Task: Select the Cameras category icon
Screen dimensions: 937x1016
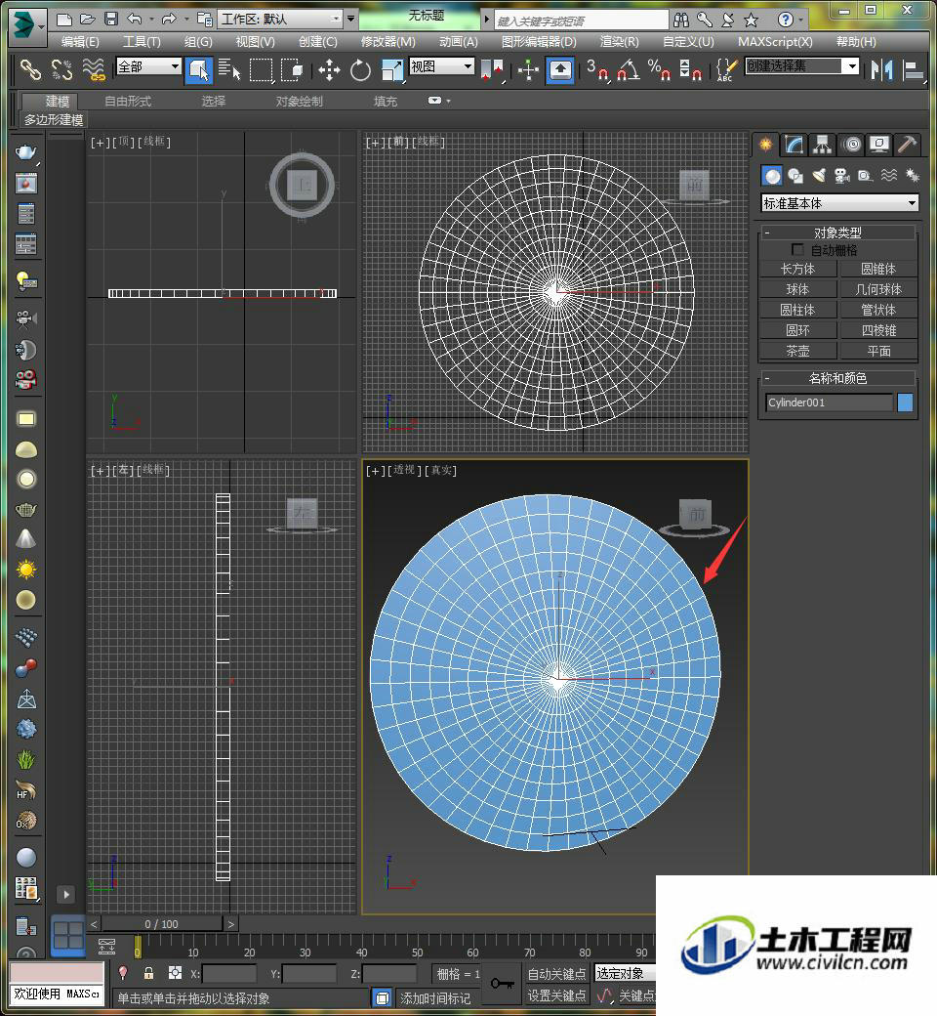Action: 841,176
